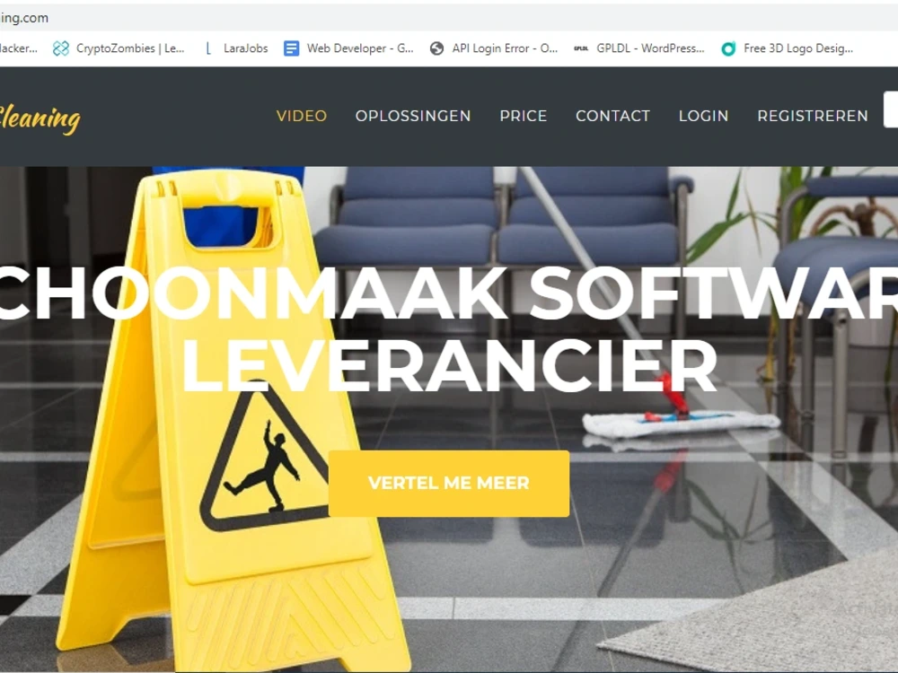The height and width of the screenshot is (673, 898).
Task: Click the white button at navbar right edge
Action: (891, 109)
